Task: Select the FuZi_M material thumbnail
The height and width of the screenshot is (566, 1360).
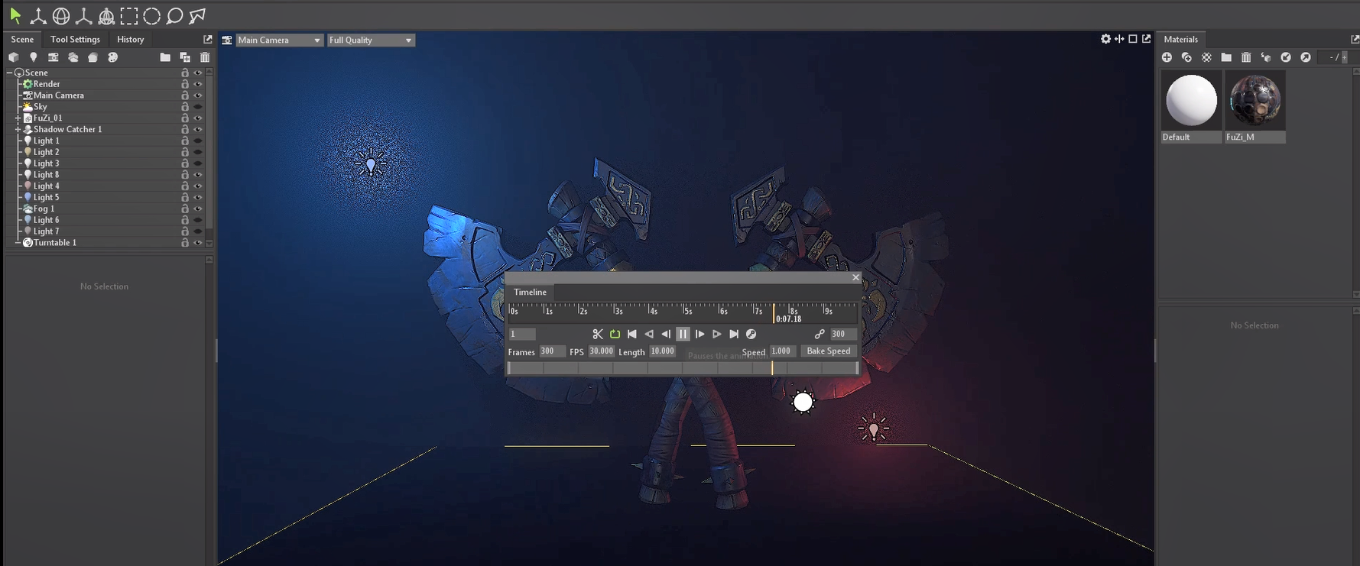Action: [1255, 100]
